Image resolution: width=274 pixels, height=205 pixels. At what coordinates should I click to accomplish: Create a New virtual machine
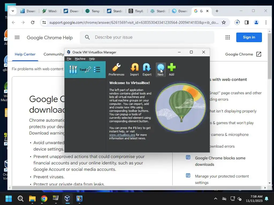click(x=161, y=70)
